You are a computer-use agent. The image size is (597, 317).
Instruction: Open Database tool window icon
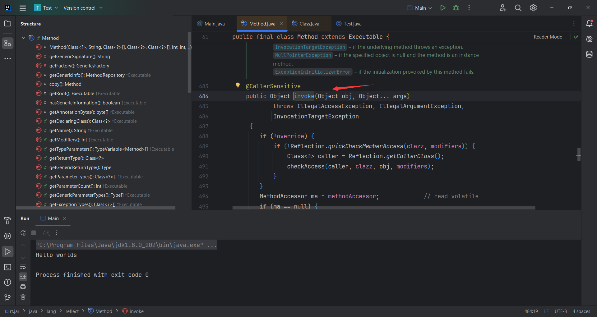589,54
